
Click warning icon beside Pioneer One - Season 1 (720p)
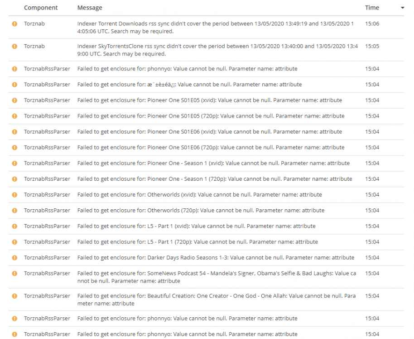tap(14, 179)
